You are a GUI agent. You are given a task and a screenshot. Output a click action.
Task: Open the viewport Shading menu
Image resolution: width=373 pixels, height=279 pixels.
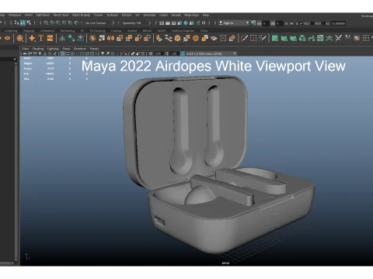38,49
